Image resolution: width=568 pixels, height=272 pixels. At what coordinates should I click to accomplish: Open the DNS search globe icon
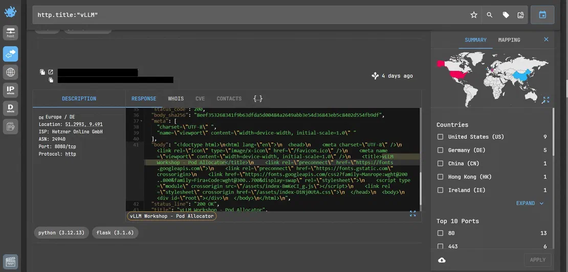[x=11, y=72]
